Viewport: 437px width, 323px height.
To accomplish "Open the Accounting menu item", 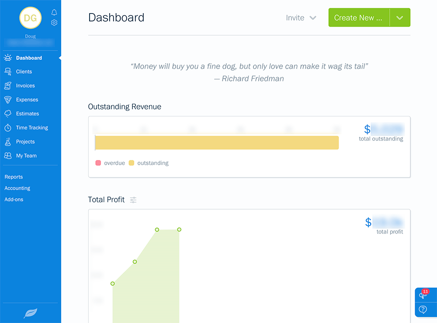I will point(17,188).
